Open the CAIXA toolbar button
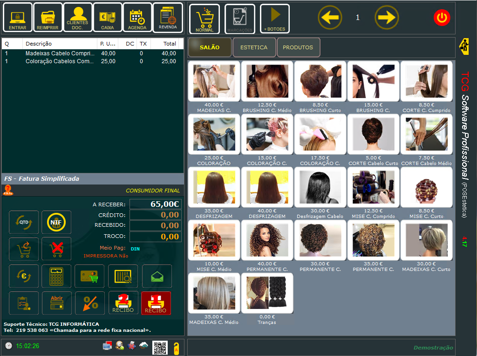This screenshot has height=356, width=477. point(108,18)
